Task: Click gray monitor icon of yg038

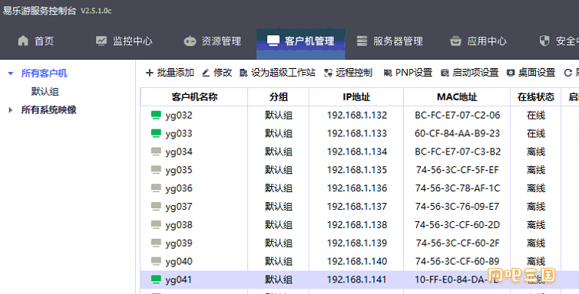Action: [156, 225]
